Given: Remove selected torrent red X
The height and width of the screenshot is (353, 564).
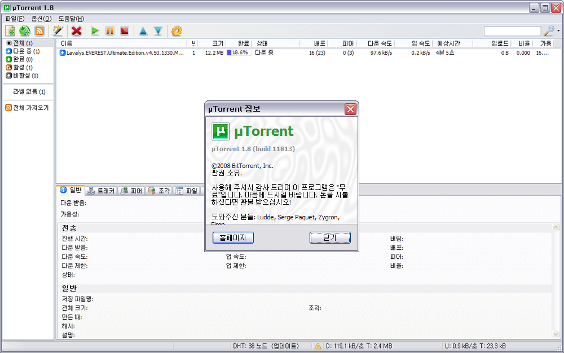Looking at the screenshot, I should click(77, 31).
